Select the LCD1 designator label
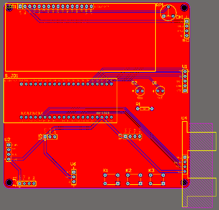219x210 pixels. click(x=11, y=6)
